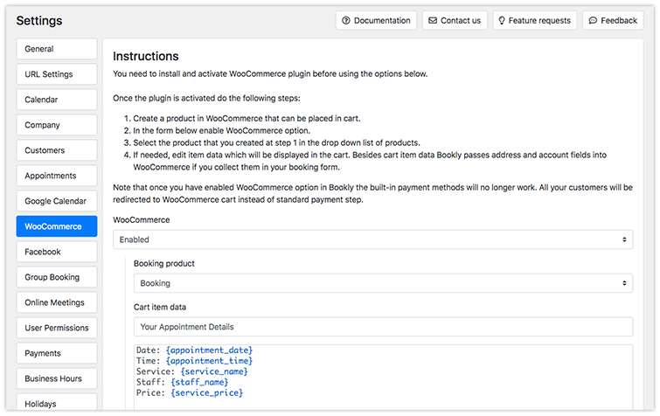Open Google Calendar settings
This screenshot has width=660, height=416.
tap(57, 201)
